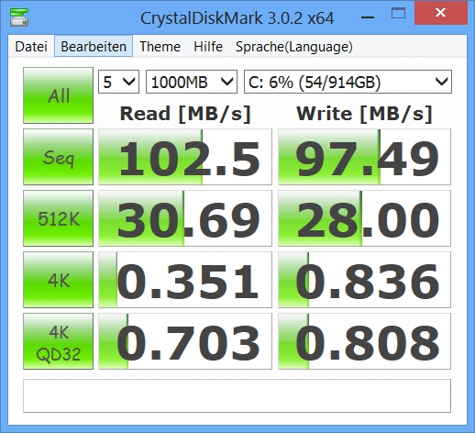The image size is (475, 433).
Task: Run the Seq benchmark test
Action: click(59, 157)
